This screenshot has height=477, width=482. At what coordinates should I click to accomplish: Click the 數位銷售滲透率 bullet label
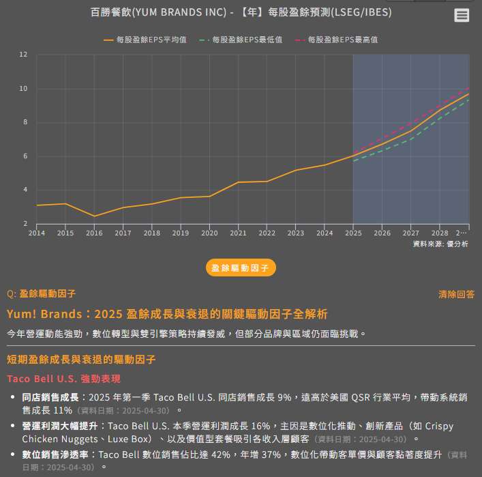point(55,454)
